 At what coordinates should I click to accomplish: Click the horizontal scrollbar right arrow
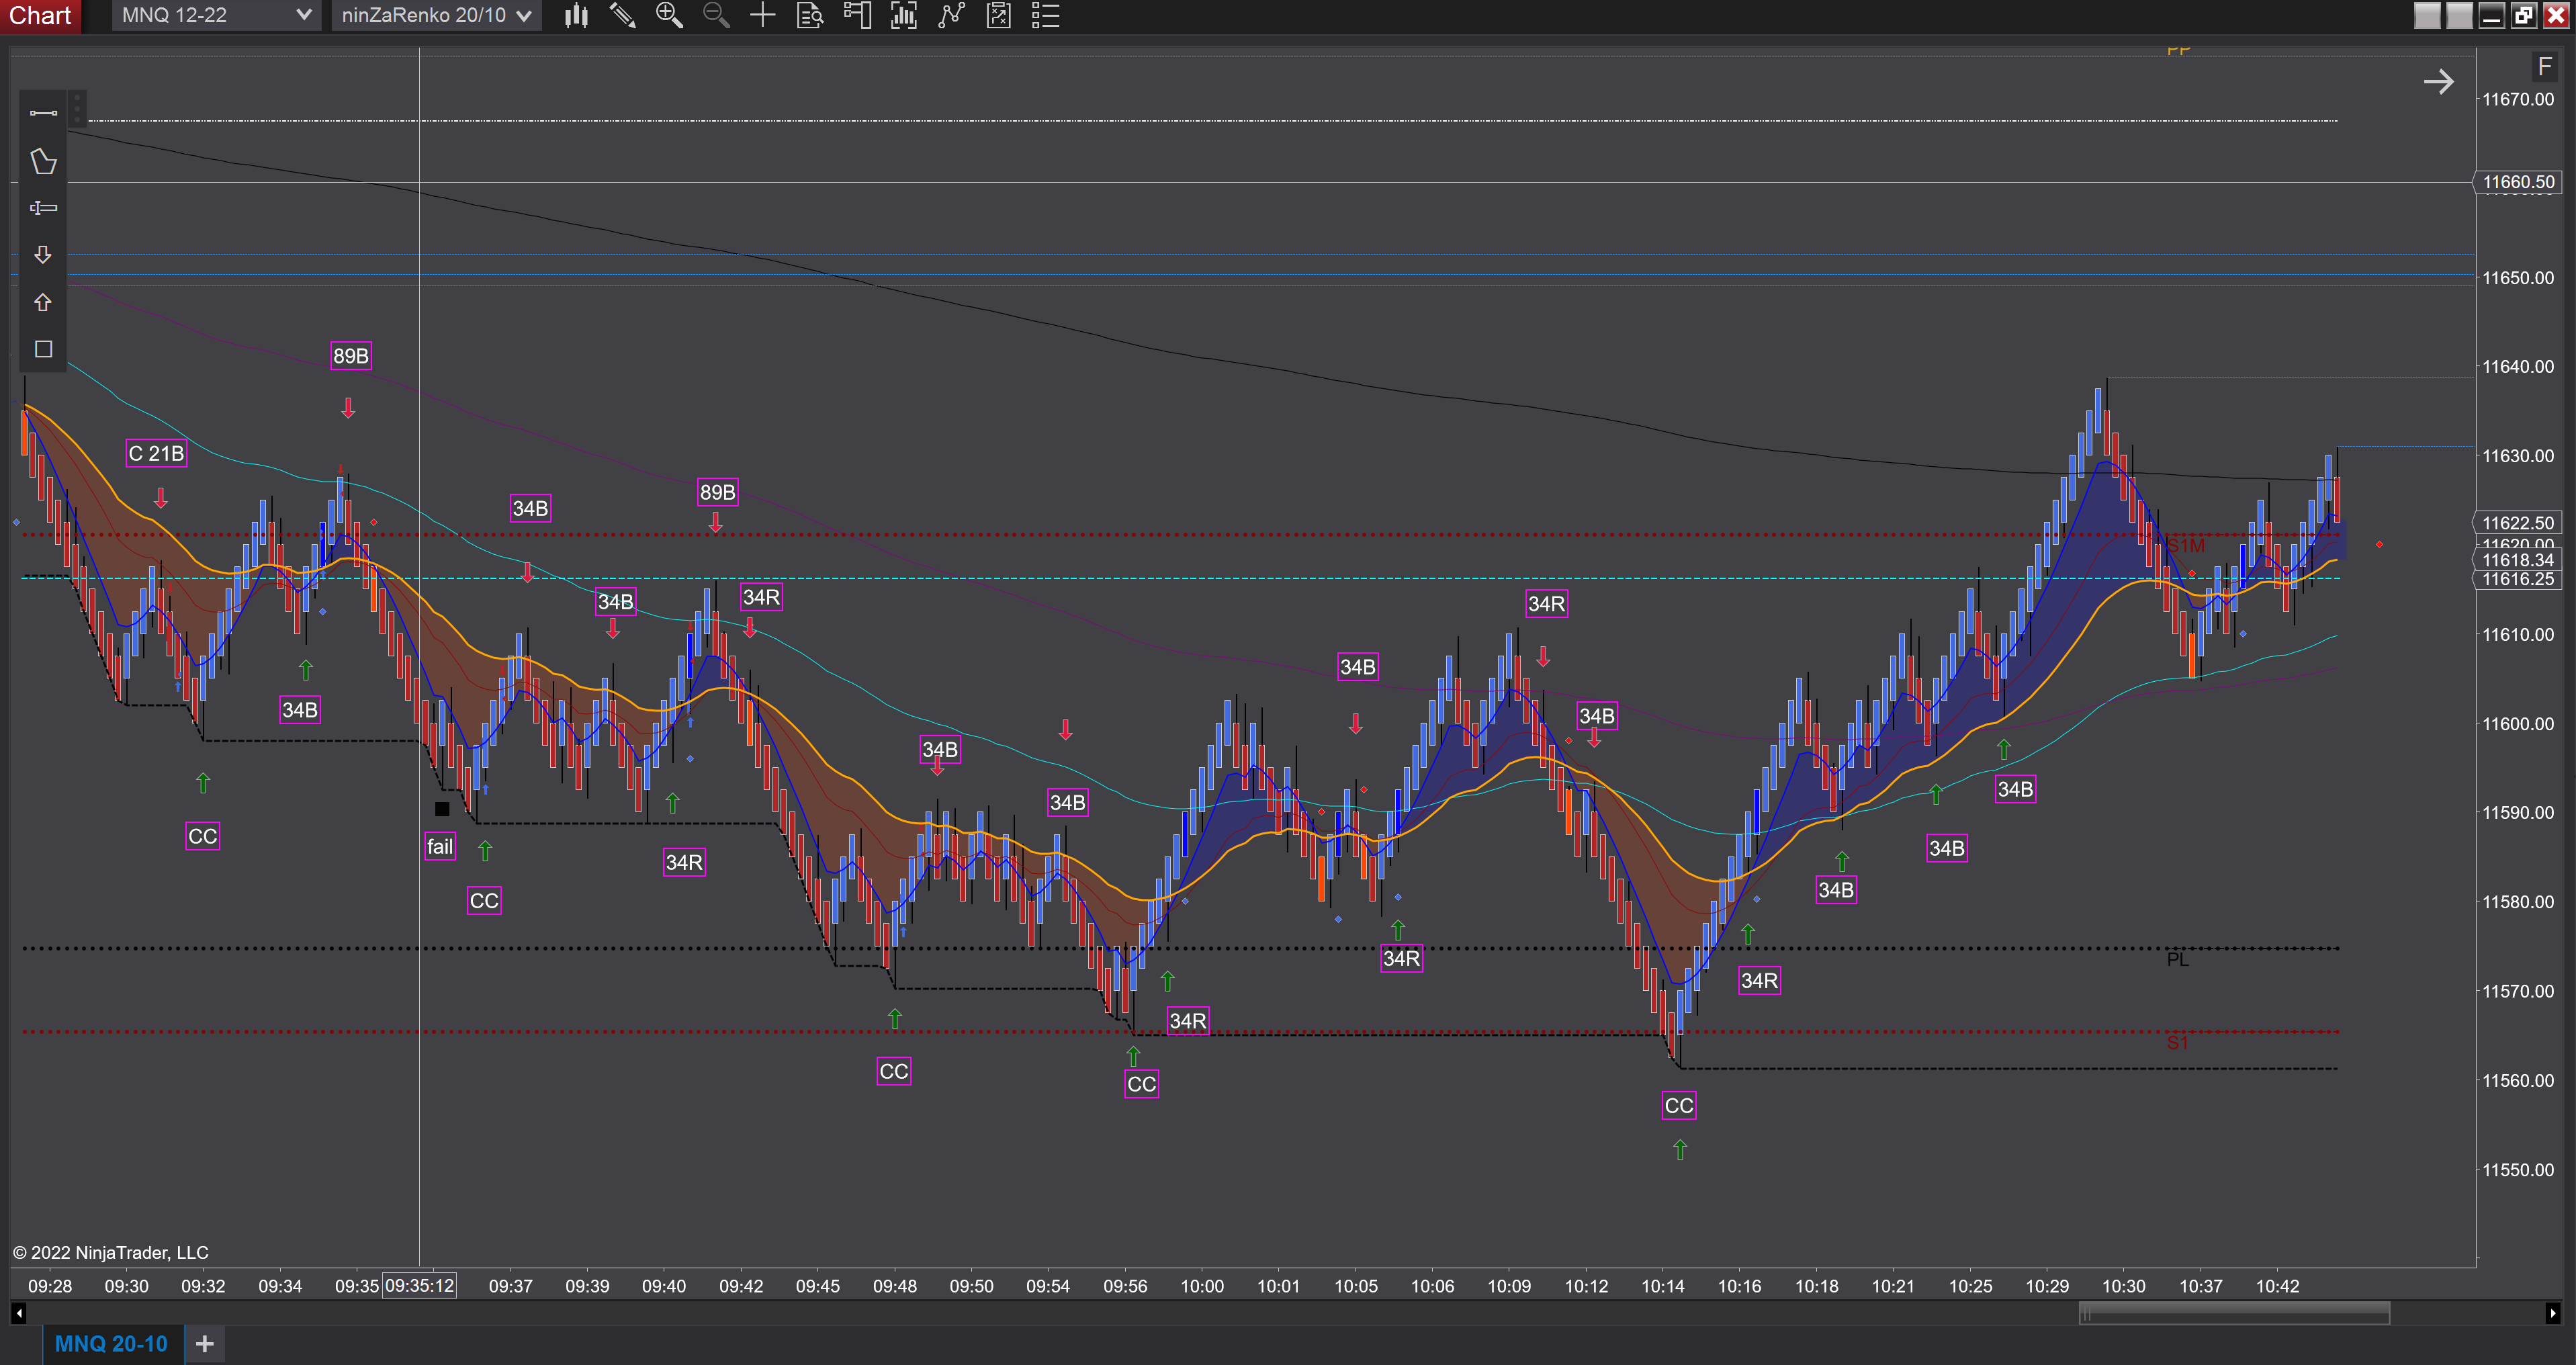(x=2552, y=1313)
